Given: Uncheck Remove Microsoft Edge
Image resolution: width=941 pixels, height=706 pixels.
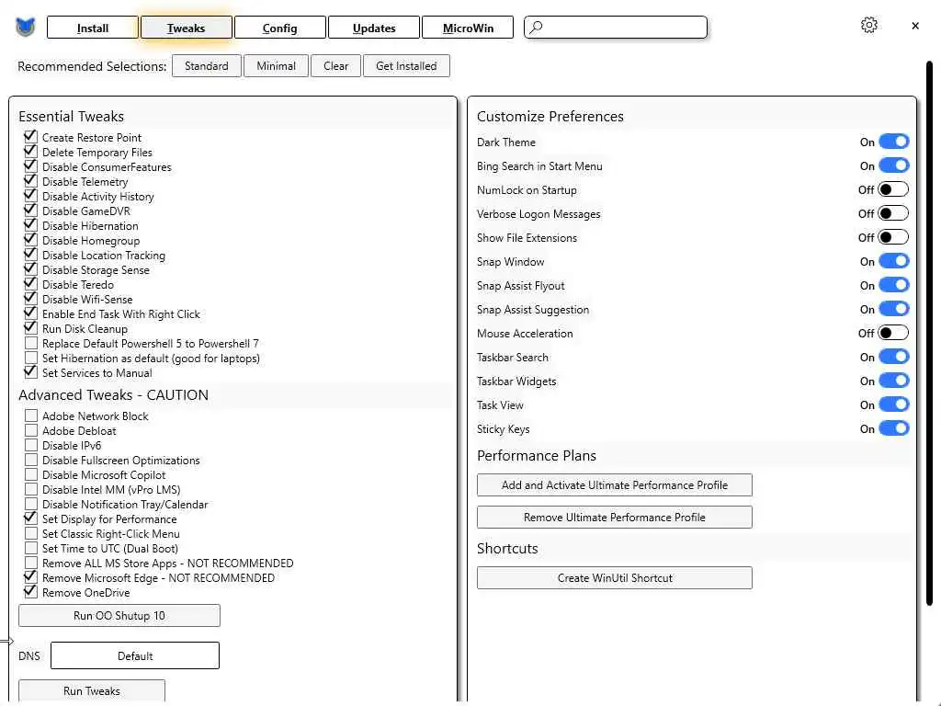Looking at the screenshot, I should 30,577.
